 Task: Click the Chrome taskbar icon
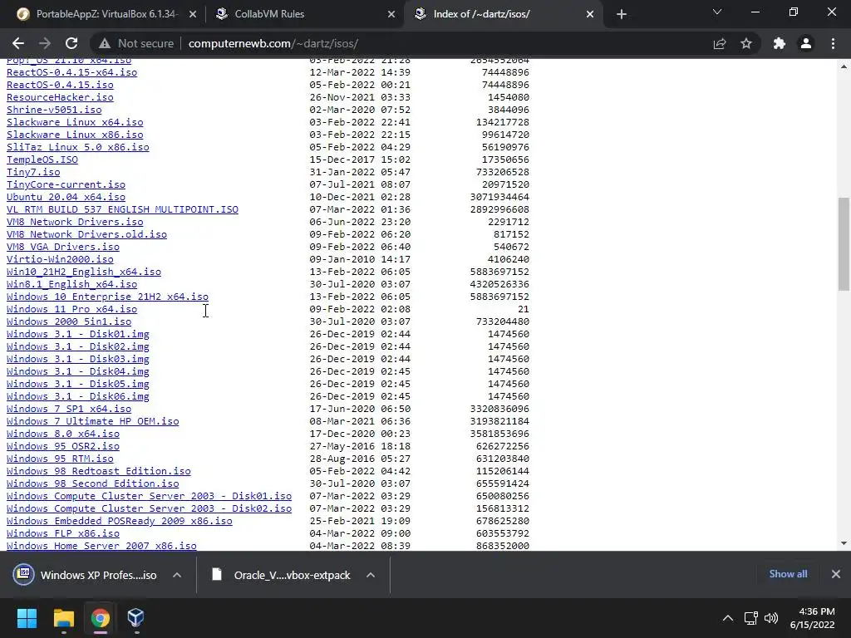point(100,618)
